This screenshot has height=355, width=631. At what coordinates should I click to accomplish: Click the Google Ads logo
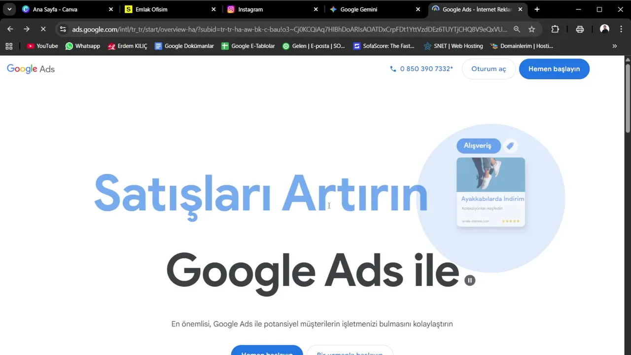pos(31,69)
